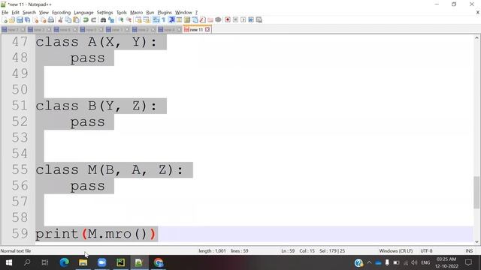Print the document using printer icon

[x=51, y=20]
